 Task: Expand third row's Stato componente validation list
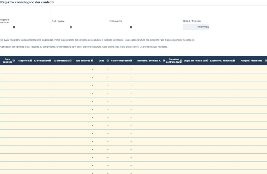point(131,85)
